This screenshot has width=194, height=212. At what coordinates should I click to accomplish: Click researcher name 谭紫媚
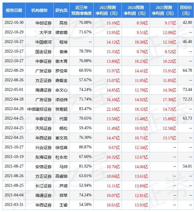click(61, 33)
